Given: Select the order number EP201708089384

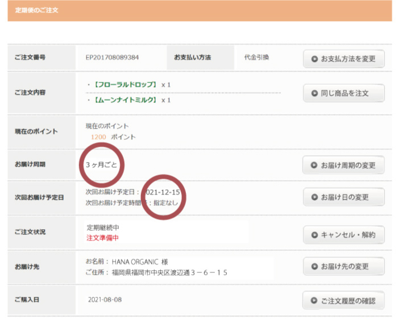Looking at the screenshot, I should click(x=112, y=57).
